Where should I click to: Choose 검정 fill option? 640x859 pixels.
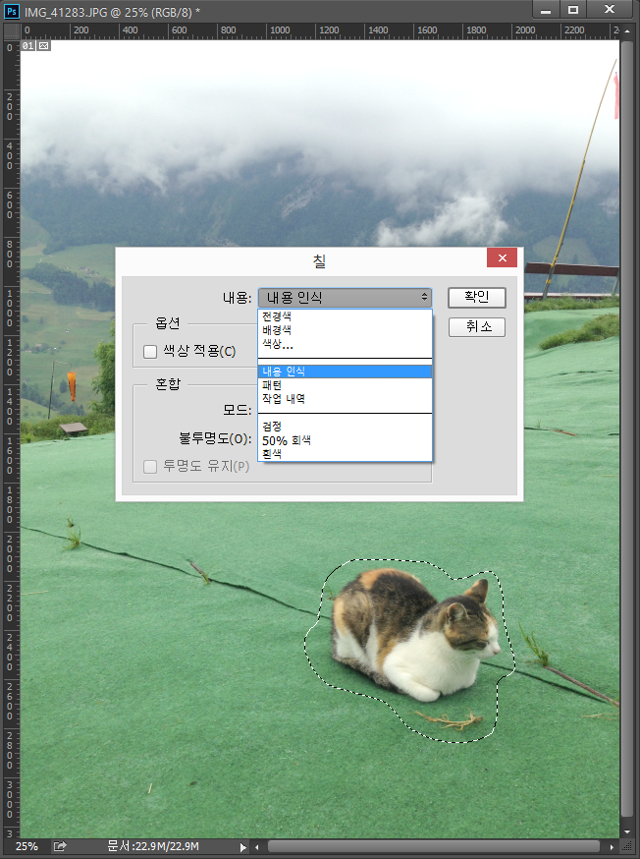point(345,427)
